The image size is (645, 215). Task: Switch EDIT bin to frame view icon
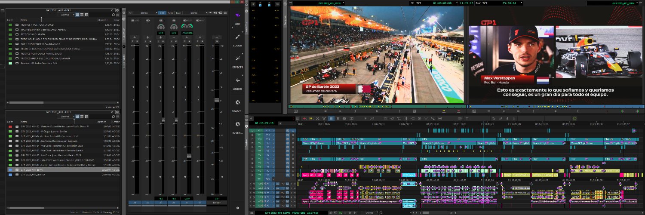(x=82, y=116)
